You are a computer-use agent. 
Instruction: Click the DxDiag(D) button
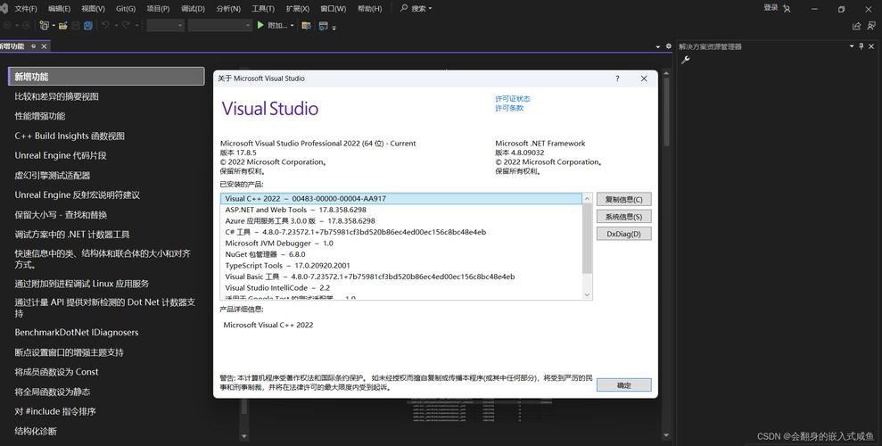(x=623, y=234)
